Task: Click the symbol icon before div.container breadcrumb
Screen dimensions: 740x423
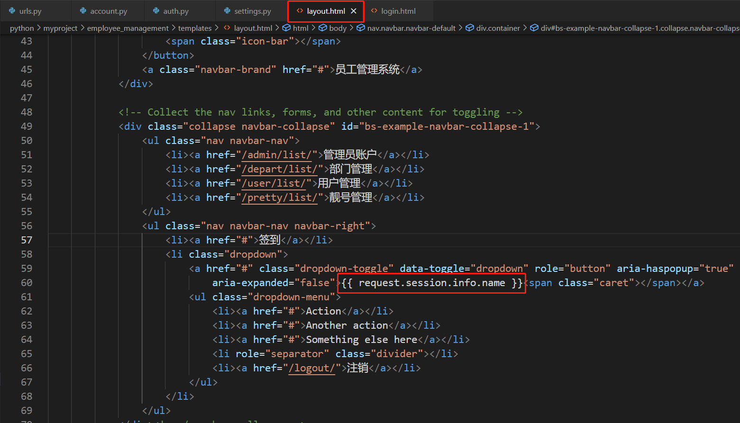Action: [x=470, y=28]
